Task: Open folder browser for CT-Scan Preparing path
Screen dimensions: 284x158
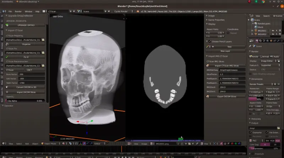Action: (43, 40)
